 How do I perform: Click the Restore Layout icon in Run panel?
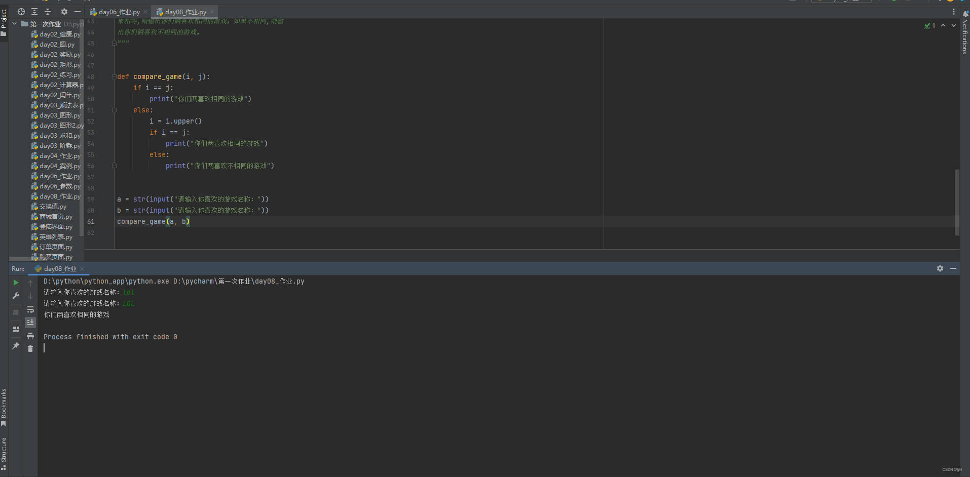click(16, 329)
